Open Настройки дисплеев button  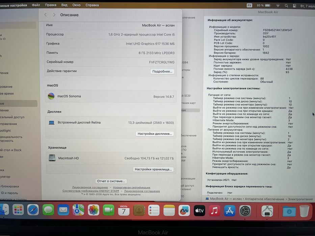click(x=155, y=134)
